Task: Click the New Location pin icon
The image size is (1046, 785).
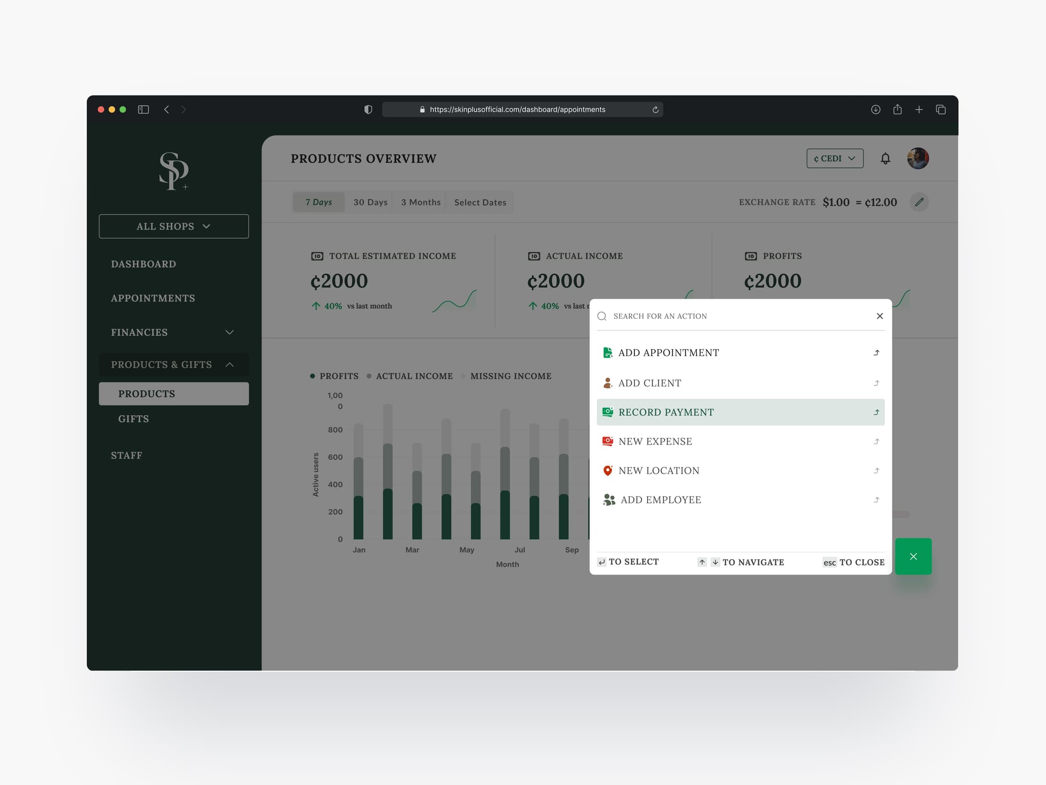Action: click(x=607, y=471)
